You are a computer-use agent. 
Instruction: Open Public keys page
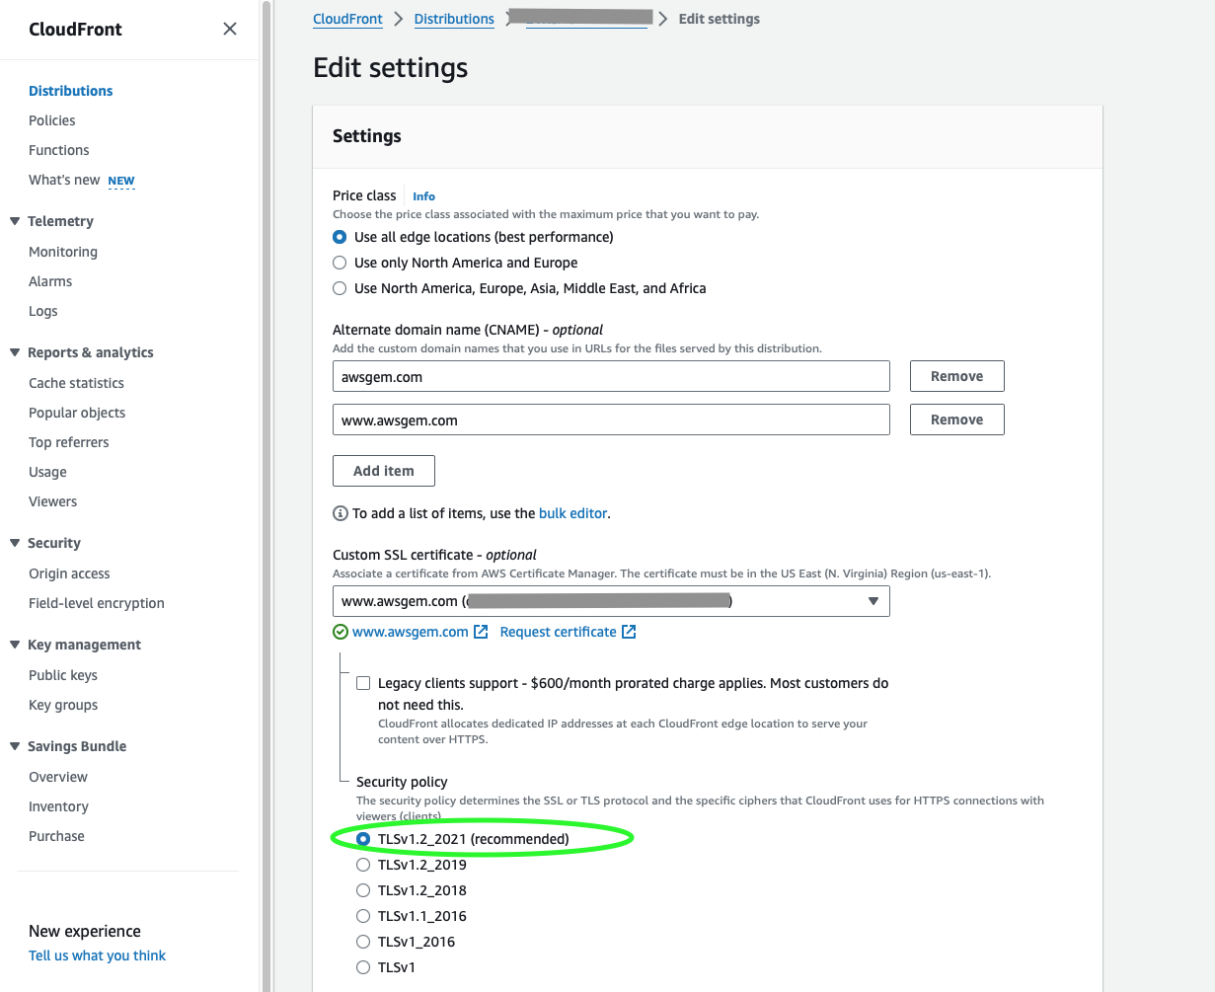[63, 675]
